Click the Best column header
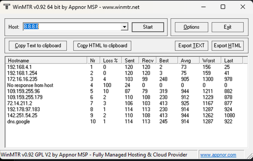This screenshot has width=253, height=161. tap(167, 60)
